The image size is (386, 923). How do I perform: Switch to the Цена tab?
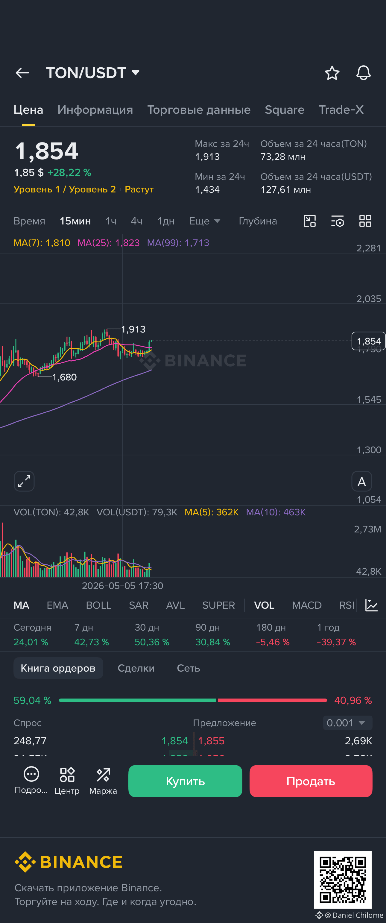tap(28, 110)
